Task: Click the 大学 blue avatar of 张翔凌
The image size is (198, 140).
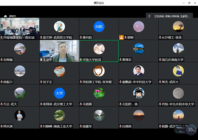Action: point(59,93)
